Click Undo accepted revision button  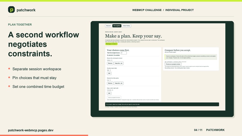(114, 98)
